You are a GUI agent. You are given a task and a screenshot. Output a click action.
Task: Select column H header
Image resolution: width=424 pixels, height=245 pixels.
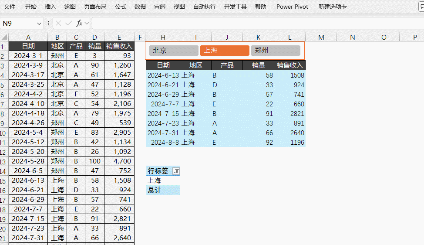click(163, 37)
